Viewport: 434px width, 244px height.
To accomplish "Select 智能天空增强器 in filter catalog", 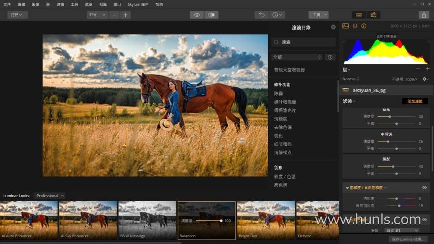I will pyautogui.click(x=289, y=70).
